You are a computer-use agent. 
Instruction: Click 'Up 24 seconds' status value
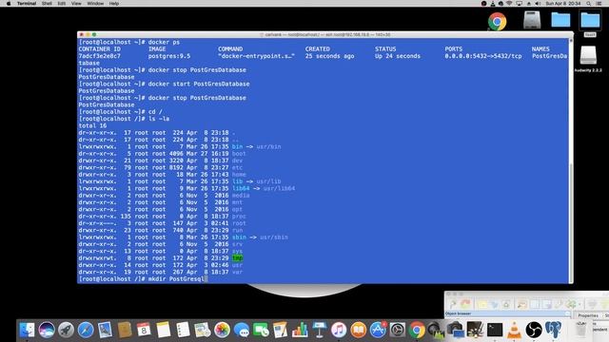pyautogui.click(x=398, y=56)
